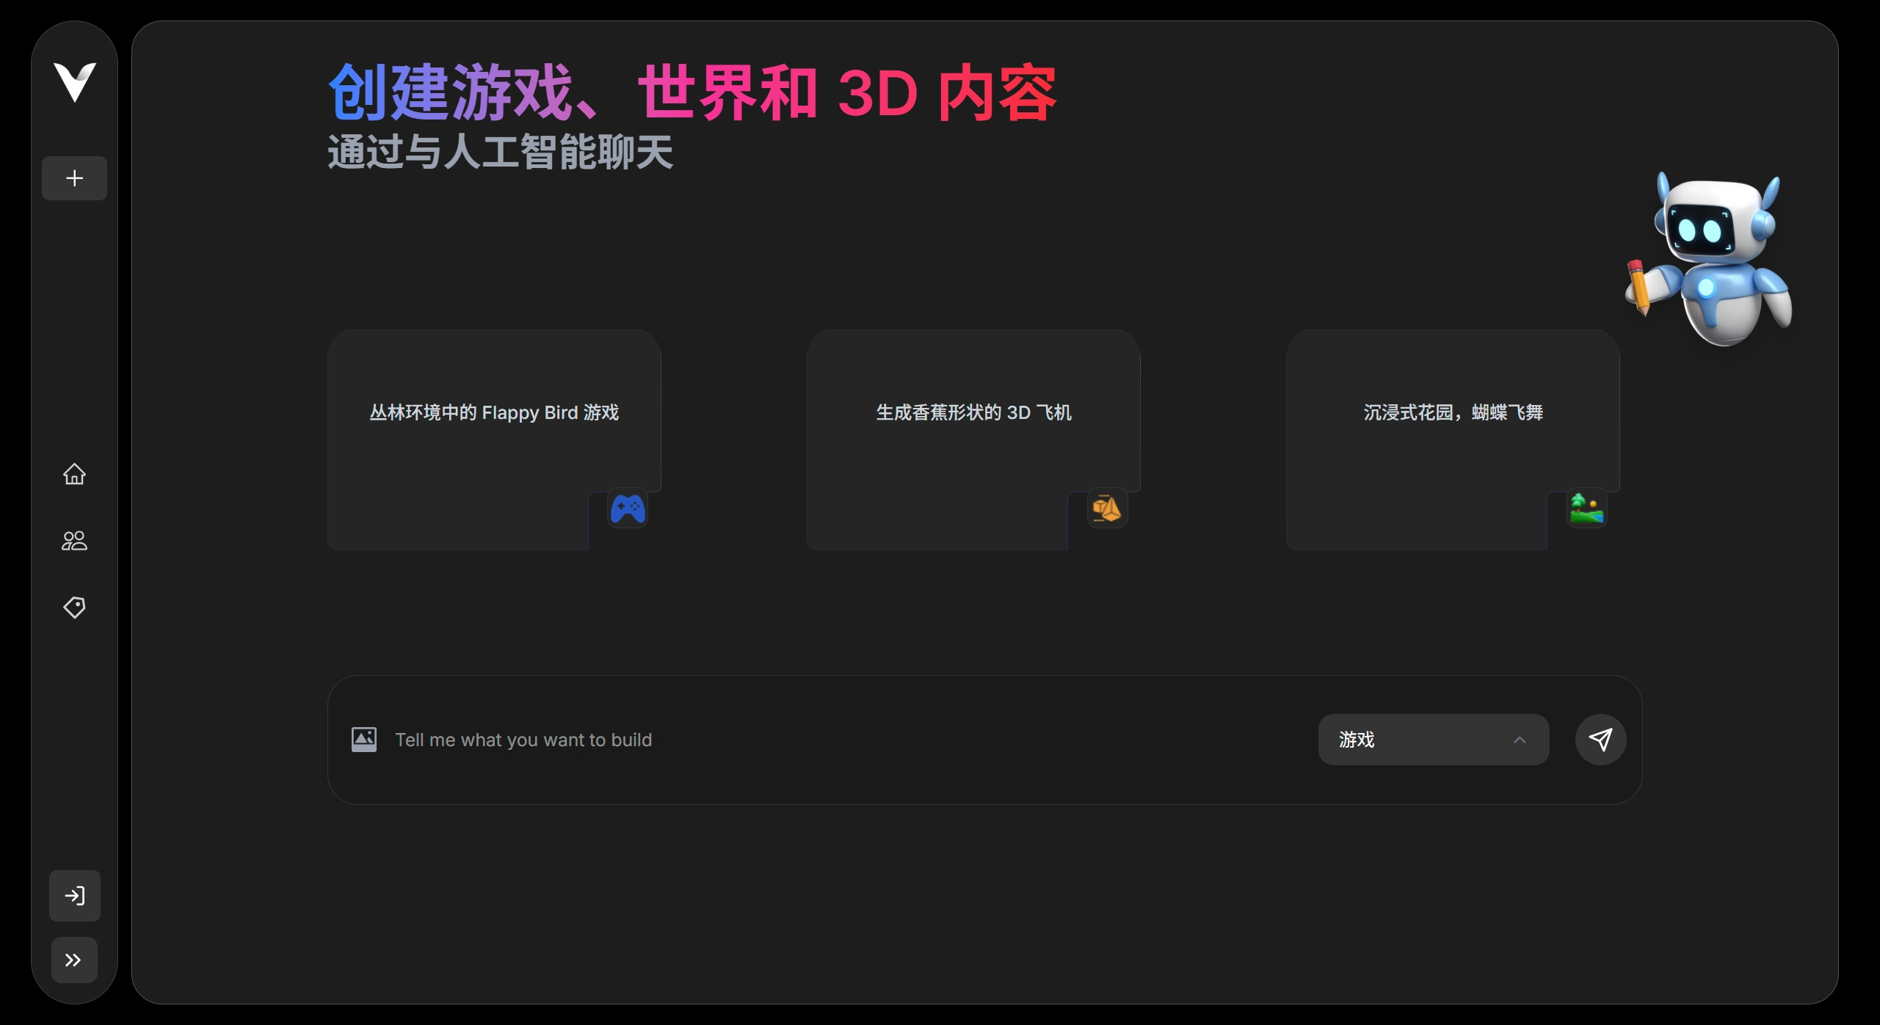
Task: Click the tag icon in the sidebar
Action: (74, 607)
